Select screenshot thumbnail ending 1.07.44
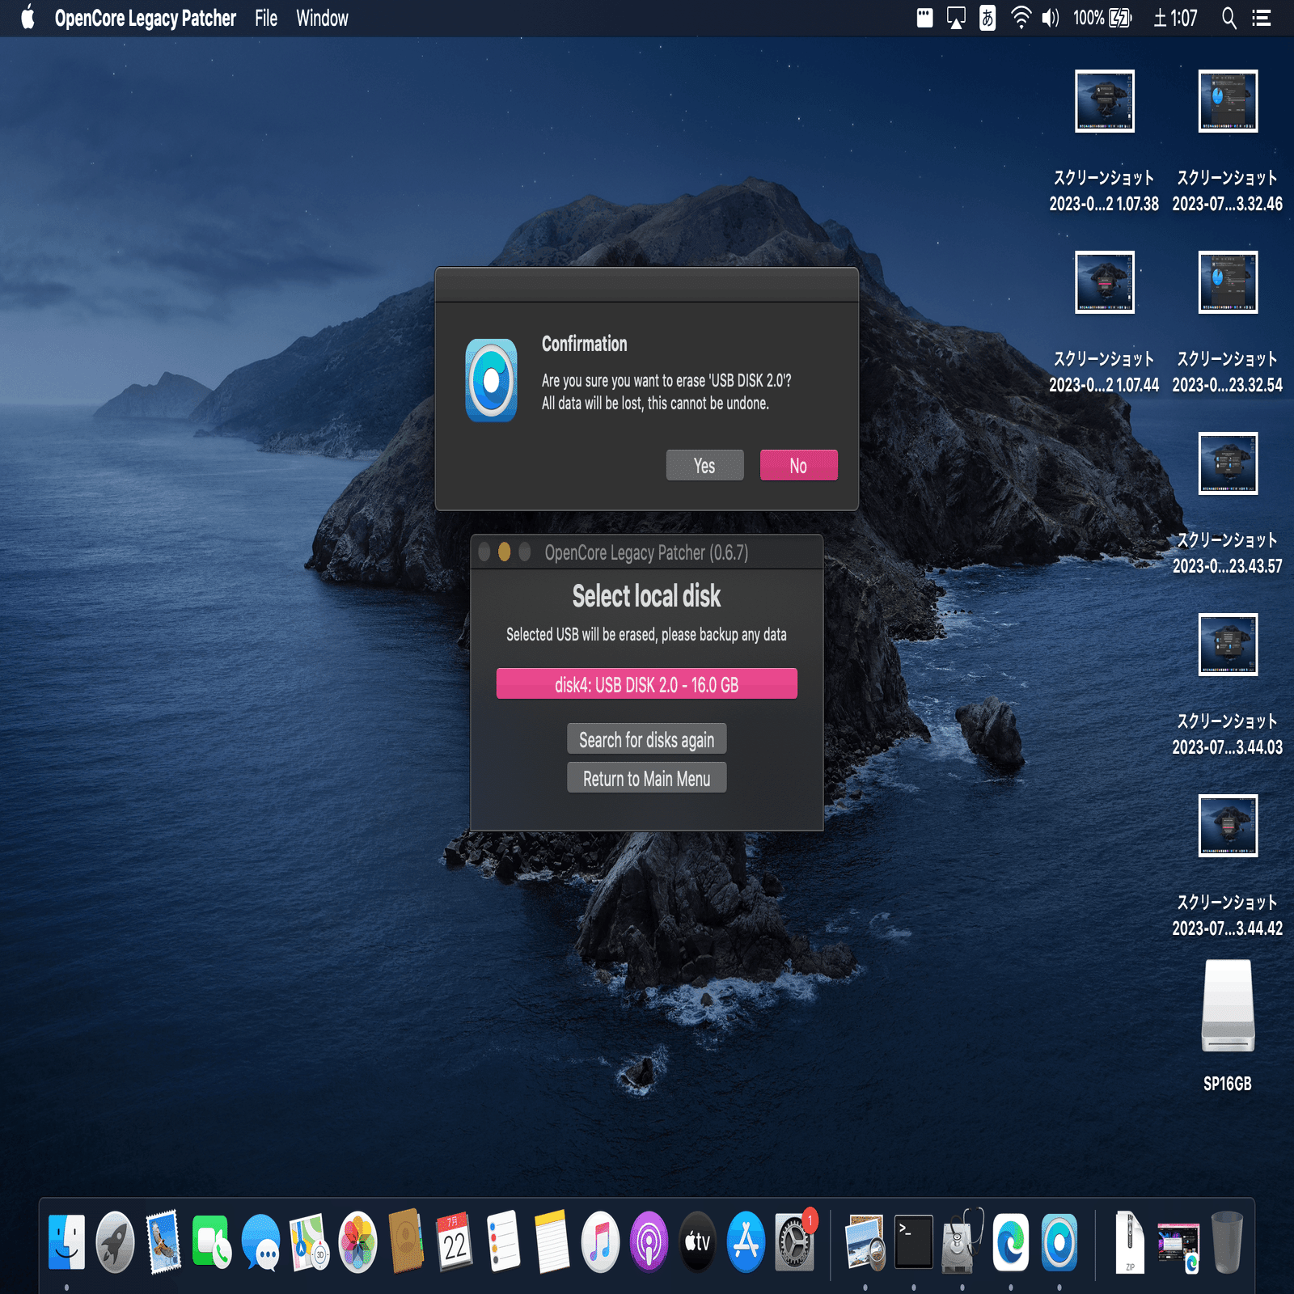 pyautogui.click(x=1104, y=282)
